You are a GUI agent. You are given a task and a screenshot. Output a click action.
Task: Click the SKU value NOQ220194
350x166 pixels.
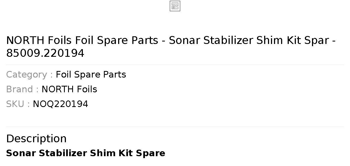pos(60,104)
